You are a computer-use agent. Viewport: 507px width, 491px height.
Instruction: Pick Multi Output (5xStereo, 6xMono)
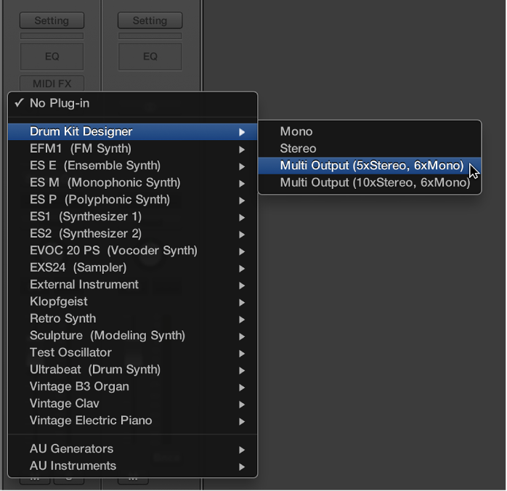370,166
